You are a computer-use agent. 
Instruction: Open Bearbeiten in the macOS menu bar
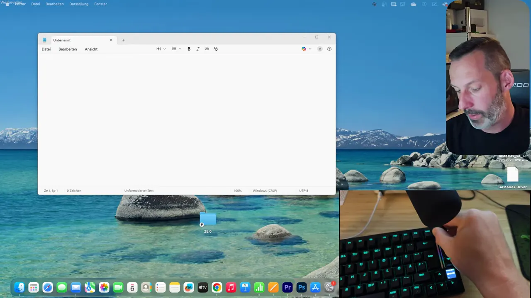[54, 4]
